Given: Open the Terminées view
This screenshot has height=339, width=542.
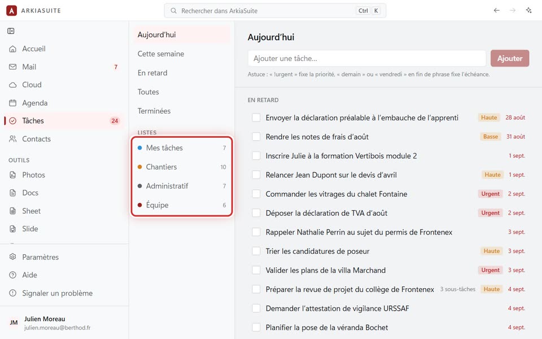Looking at the screenshot, I should coord(182,111).
